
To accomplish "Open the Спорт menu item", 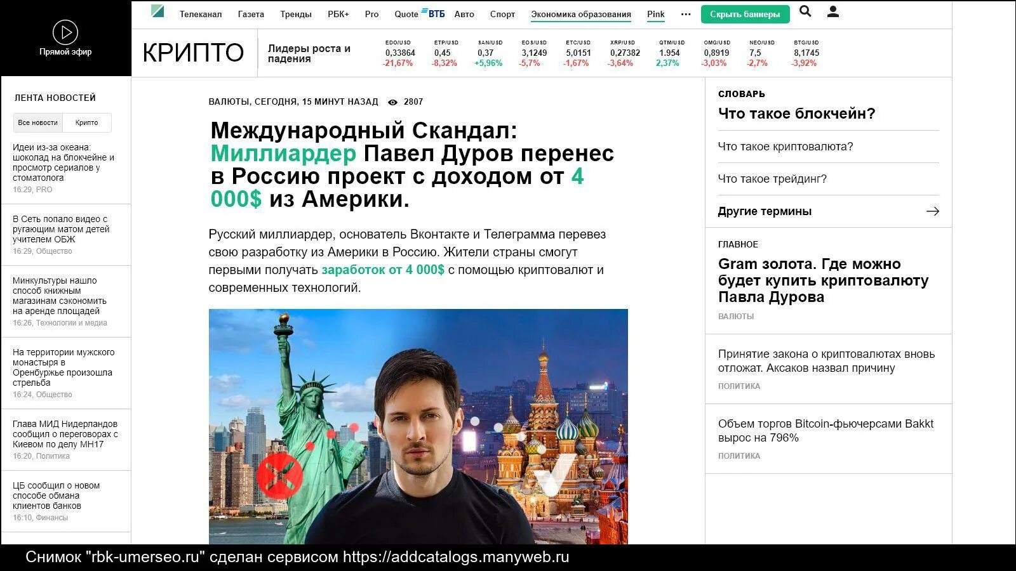I will [502, 14].
